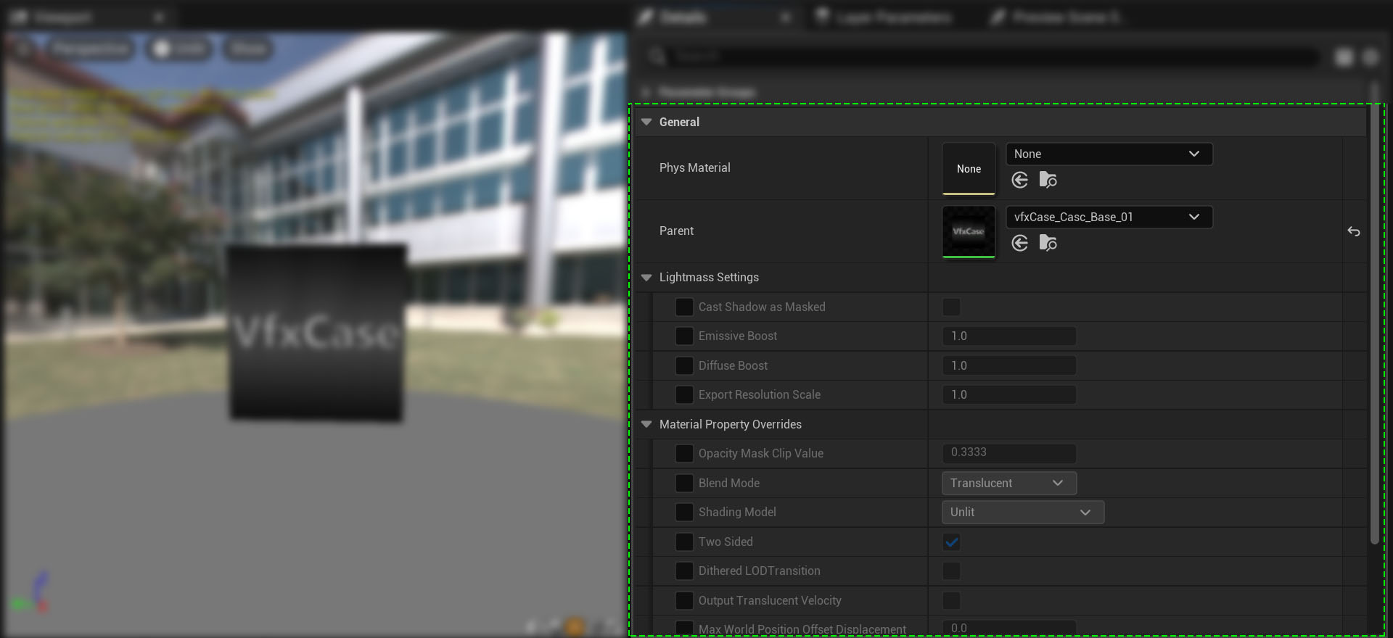Collapse the Lightmass Settings section
Image resolution: width=1393 pixels, height=638 pixels.
pos(646,277)
